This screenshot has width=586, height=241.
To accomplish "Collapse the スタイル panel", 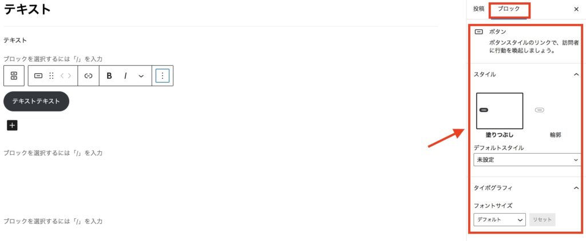I will coord(576,75).
